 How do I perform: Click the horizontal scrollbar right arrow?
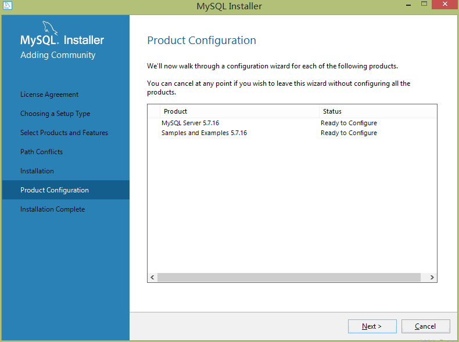432,278
